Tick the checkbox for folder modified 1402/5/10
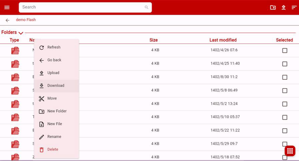 pos(285,117)
